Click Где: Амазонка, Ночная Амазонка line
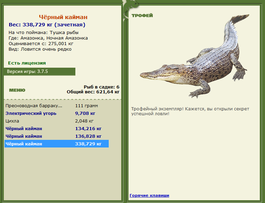The width and height of the screenshot is (265, 203). pos(48,38)
